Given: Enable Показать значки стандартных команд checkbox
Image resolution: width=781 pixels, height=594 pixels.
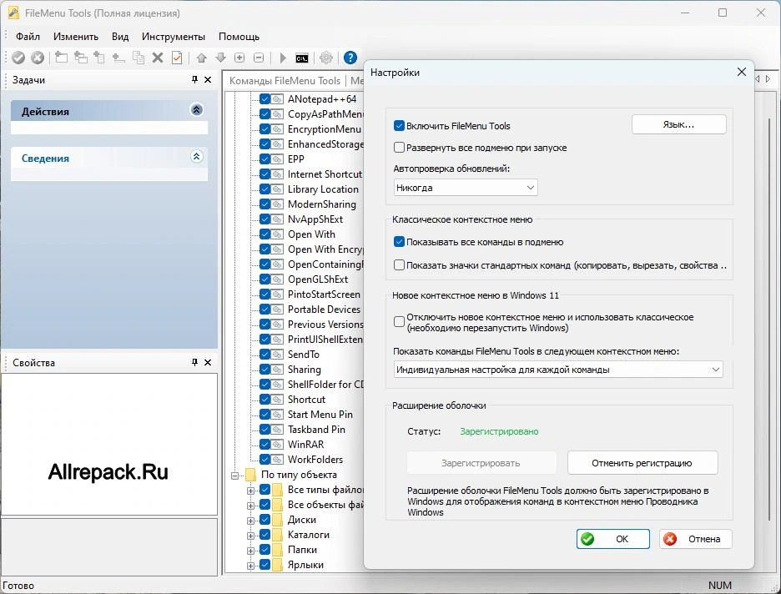Looking at the screenshot, I should [399, 265].
